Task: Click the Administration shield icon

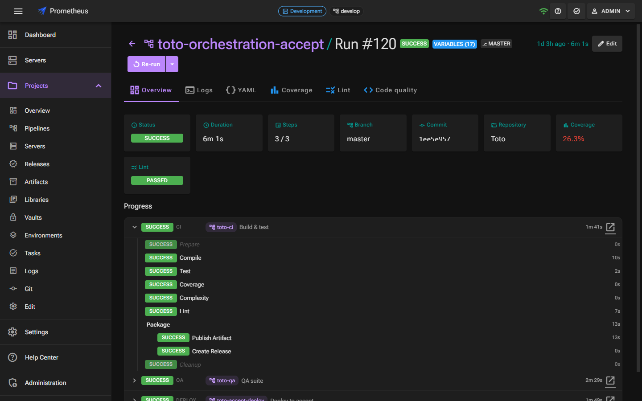Action: pyautogui.click(x=12, y=383)
